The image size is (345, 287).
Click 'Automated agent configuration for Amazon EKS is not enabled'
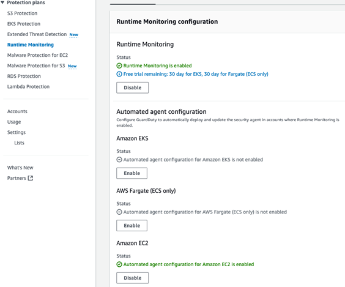193,160
